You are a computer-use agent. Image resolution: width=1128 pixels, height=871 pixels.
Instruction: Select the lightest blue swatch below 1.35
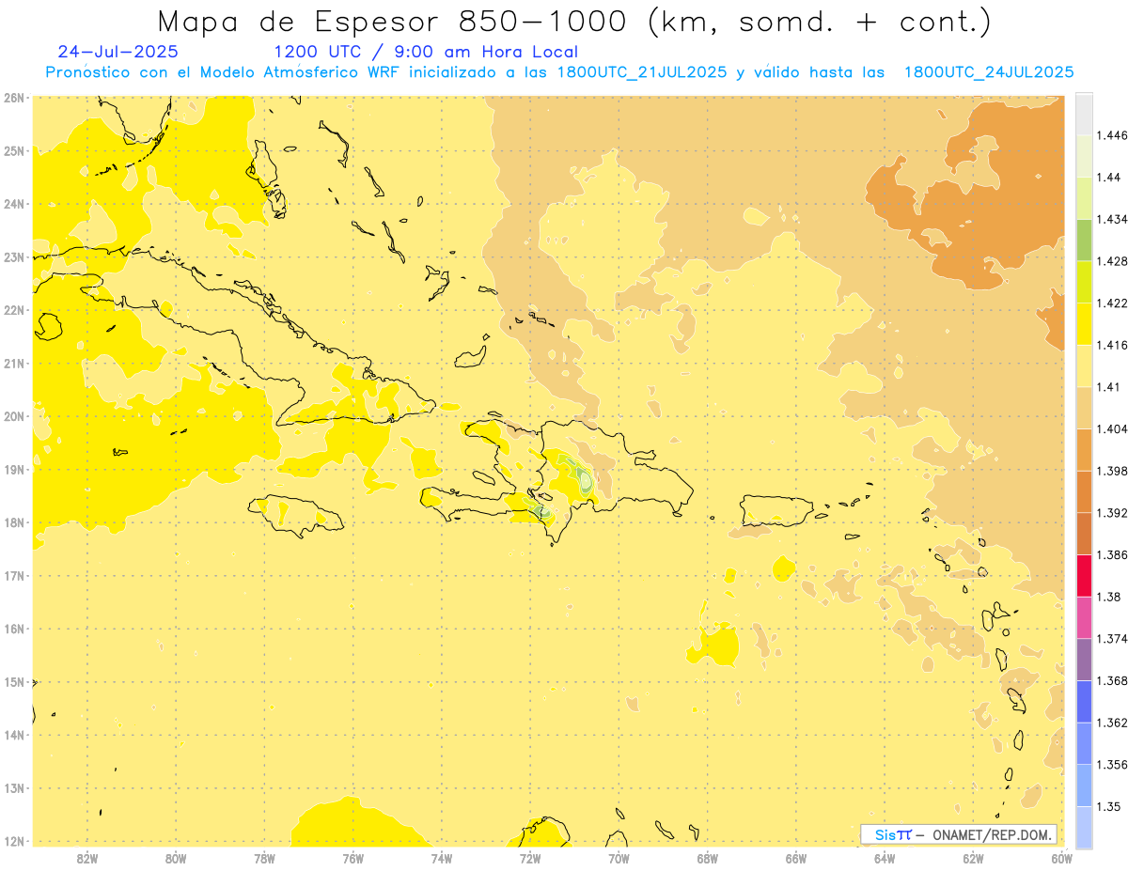(x=1084, y=827)
